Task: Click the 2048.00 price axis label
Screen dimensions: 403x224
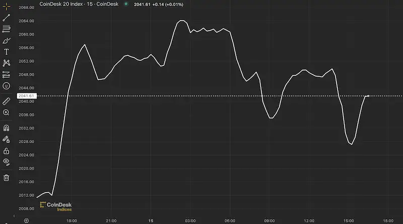Action: [x=27, y=74]
